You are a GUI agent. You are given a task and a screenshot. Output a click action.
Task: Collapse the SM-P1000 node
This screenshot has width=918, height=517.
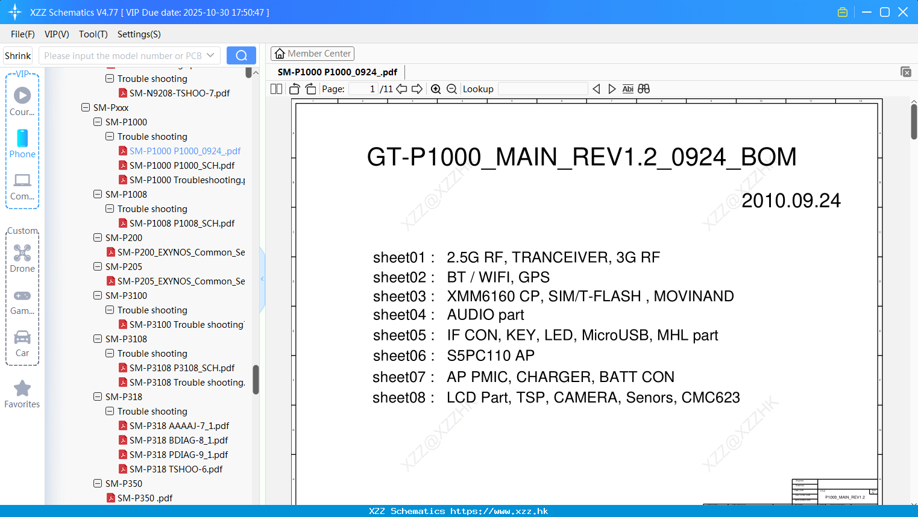[x=98, y=122]
